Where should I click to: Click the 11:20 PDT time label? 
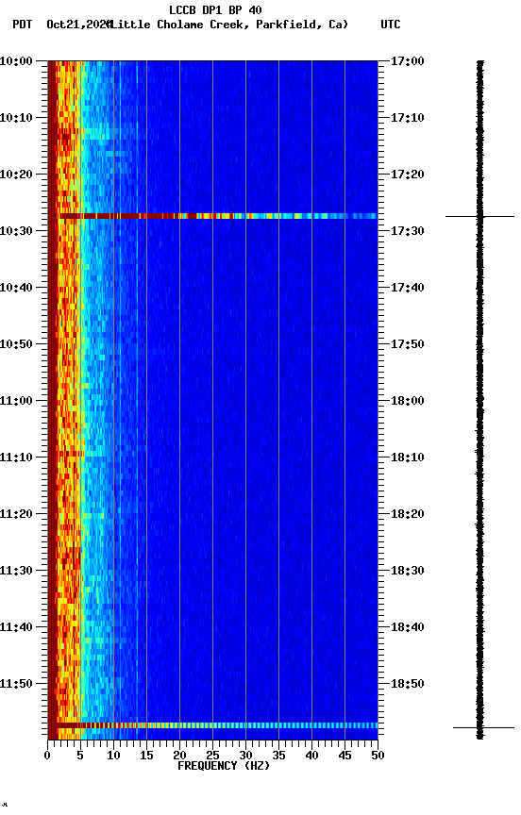[16, 514]
